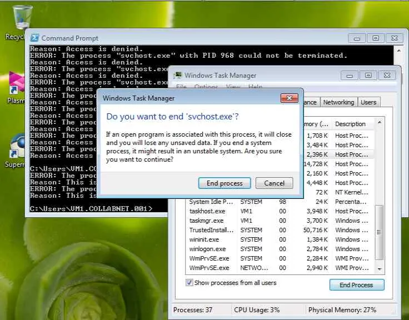This screenshot has width=409, height=320.
Task: Select the winlogon.exe process row
Action: point(280,249)
